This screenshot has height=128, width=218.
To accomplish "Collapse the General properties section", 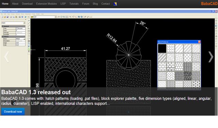I will pos(2,26).
